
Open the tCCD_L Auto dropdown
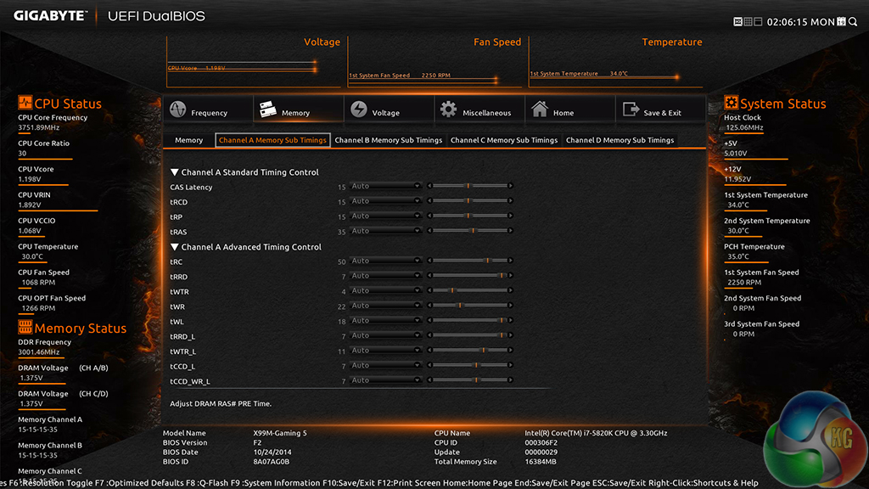pyautogui.click(x=385, y=365)
